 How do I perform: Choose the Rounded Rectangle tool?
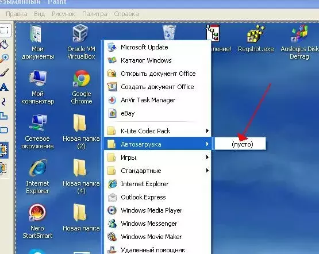click(3, 130)
